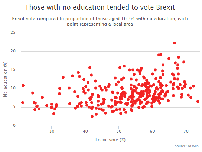Viewport: 202px width, 152px height.
Task: Click the x-axis tick label 60
Action: (152, 131)
